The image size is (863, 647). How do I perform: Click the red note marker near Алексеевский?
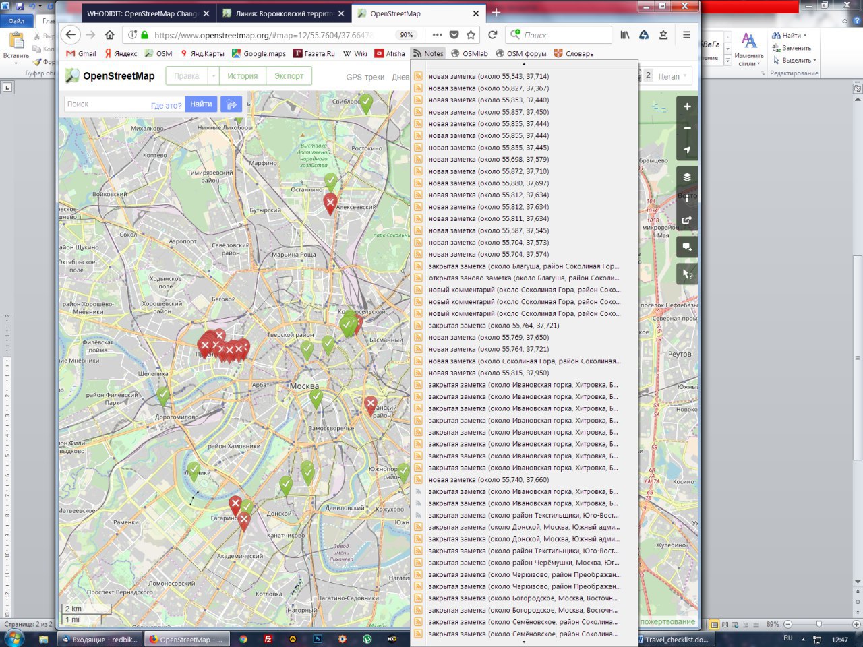(330, 204)
